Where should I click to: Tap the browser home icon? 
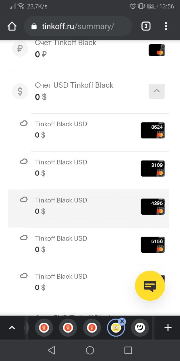pyautogui.click(x=12, y=26)
